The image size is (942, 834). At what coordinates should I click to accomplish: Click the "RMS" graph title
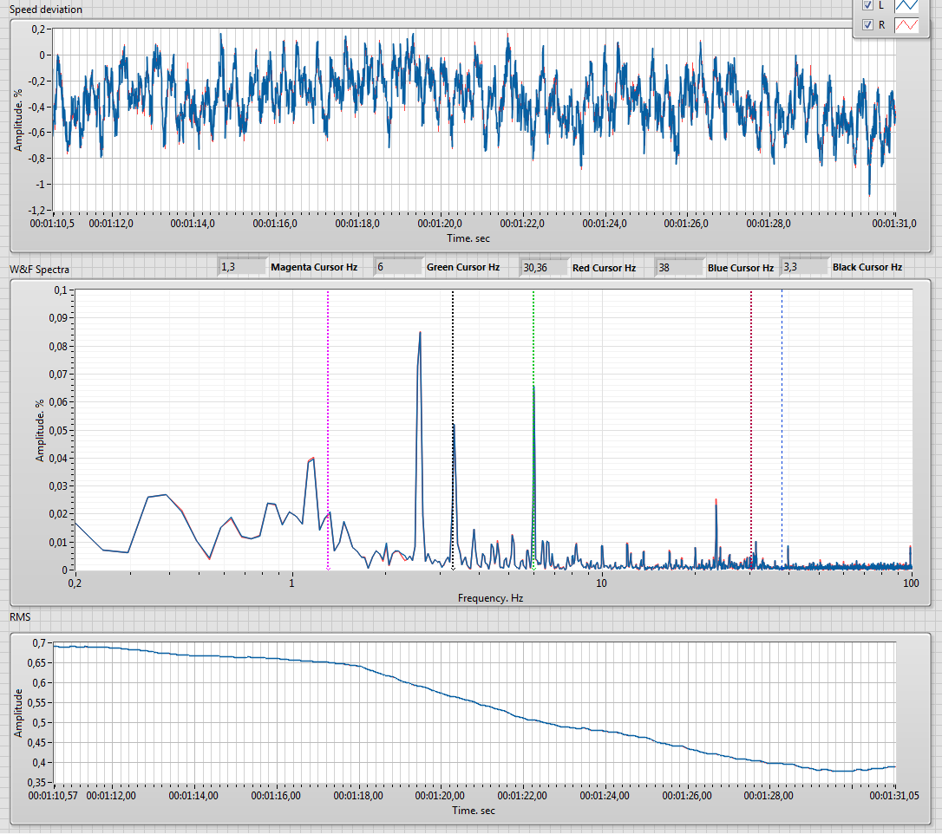(20, 617)
